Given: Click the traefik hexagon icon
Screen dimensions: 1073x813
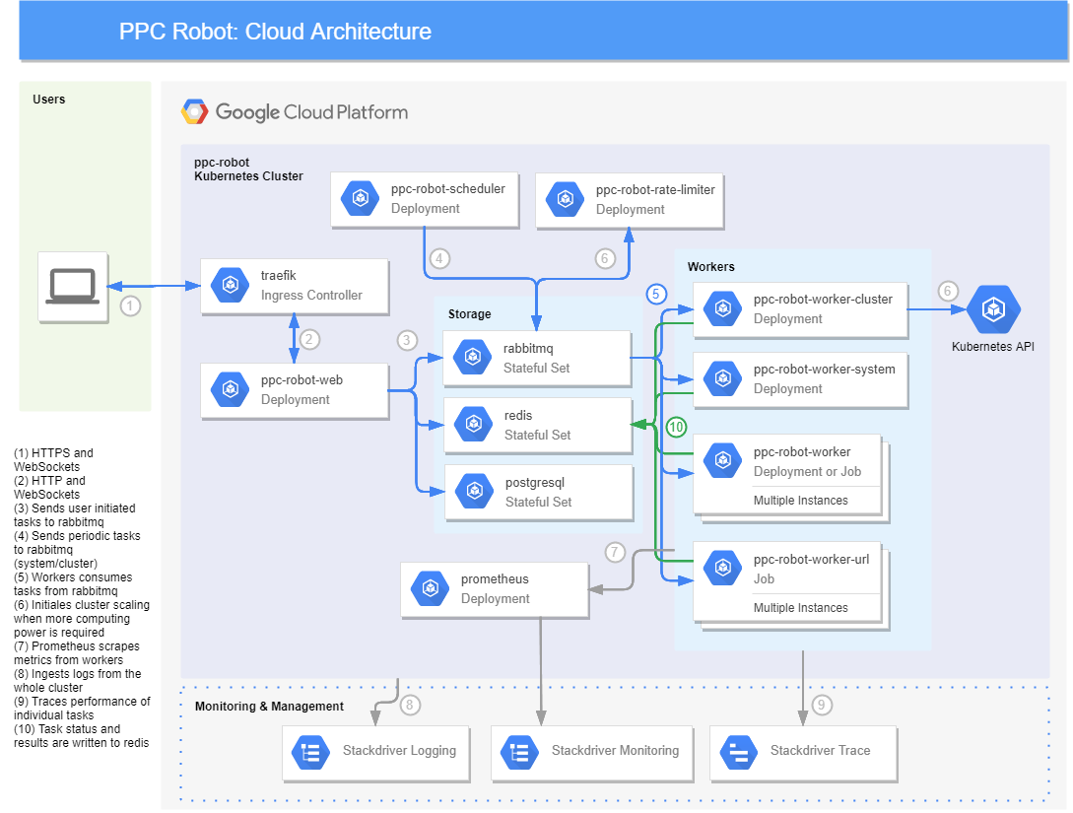Looking at the screenshot, I should (231, 285).
